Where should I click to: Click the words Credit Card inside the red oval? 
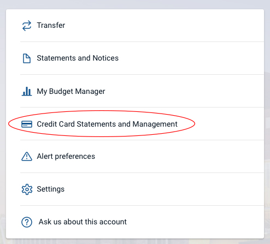click(56, 124)
